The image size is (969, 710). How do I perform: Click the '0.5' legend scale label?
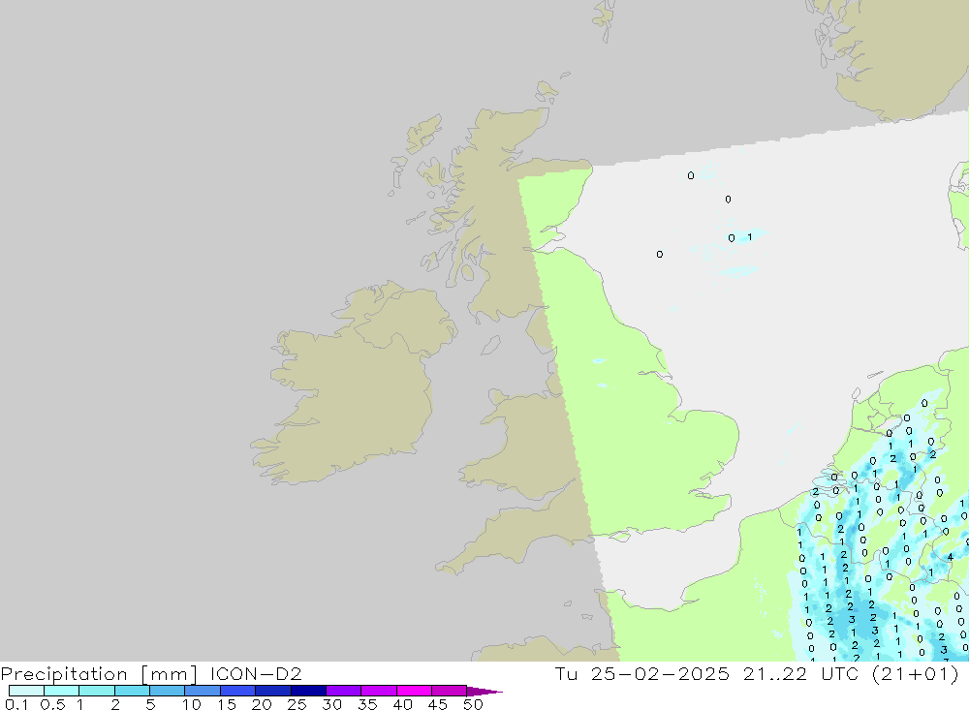pos(52,704)
